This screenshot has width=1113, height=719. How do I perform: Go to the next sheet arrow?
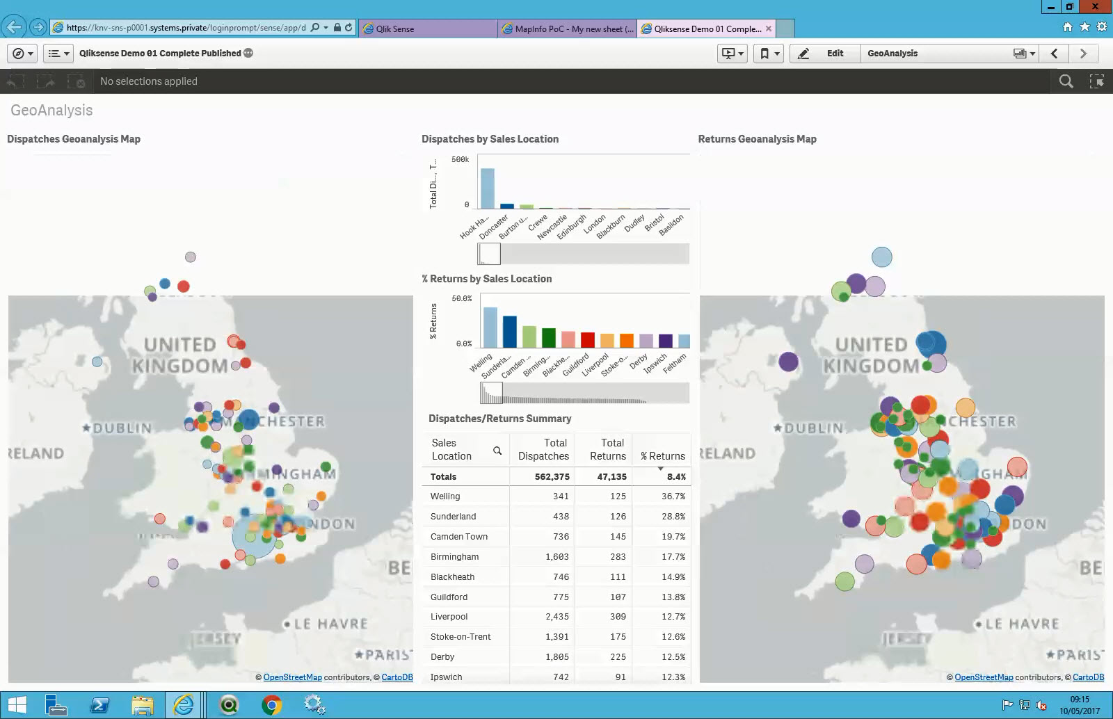coord(1083,54)
